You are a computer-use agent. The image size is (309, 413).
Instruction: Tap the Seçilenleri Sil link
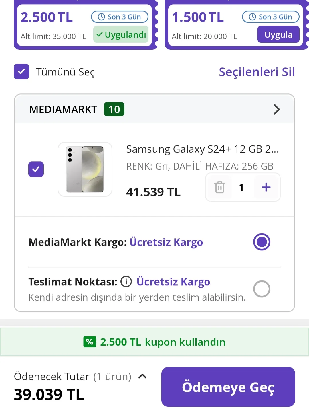pos(257,72)
